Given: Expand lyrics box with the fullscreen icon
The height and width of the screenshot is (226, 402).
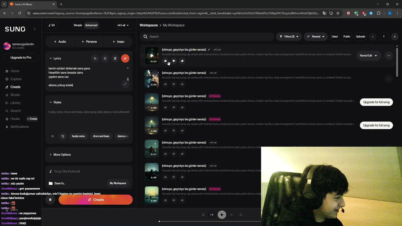Looking at the screenshot, I should [x=125, y=84].
